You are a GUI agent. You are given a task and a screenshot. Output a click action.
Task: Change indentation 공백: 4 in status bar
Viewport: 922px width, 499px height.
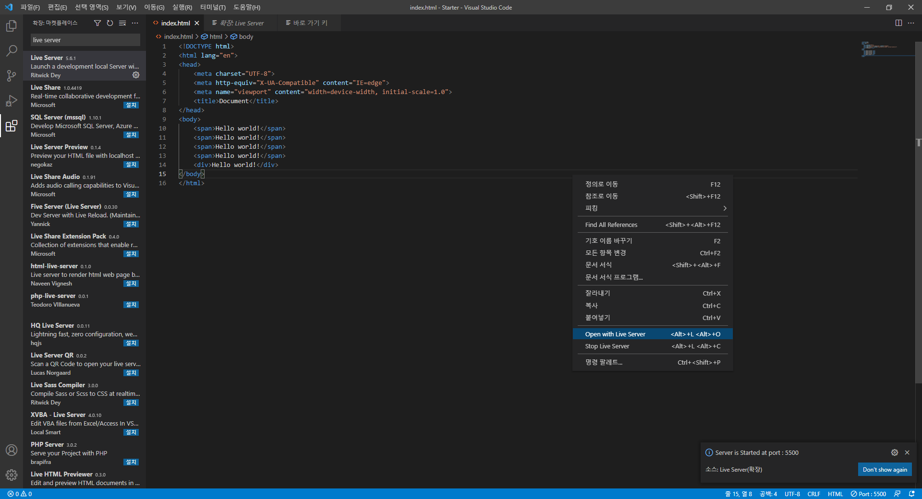768,494
